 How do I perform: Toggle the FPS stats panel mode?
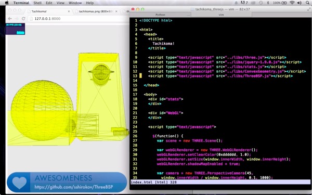pos(15,29)
